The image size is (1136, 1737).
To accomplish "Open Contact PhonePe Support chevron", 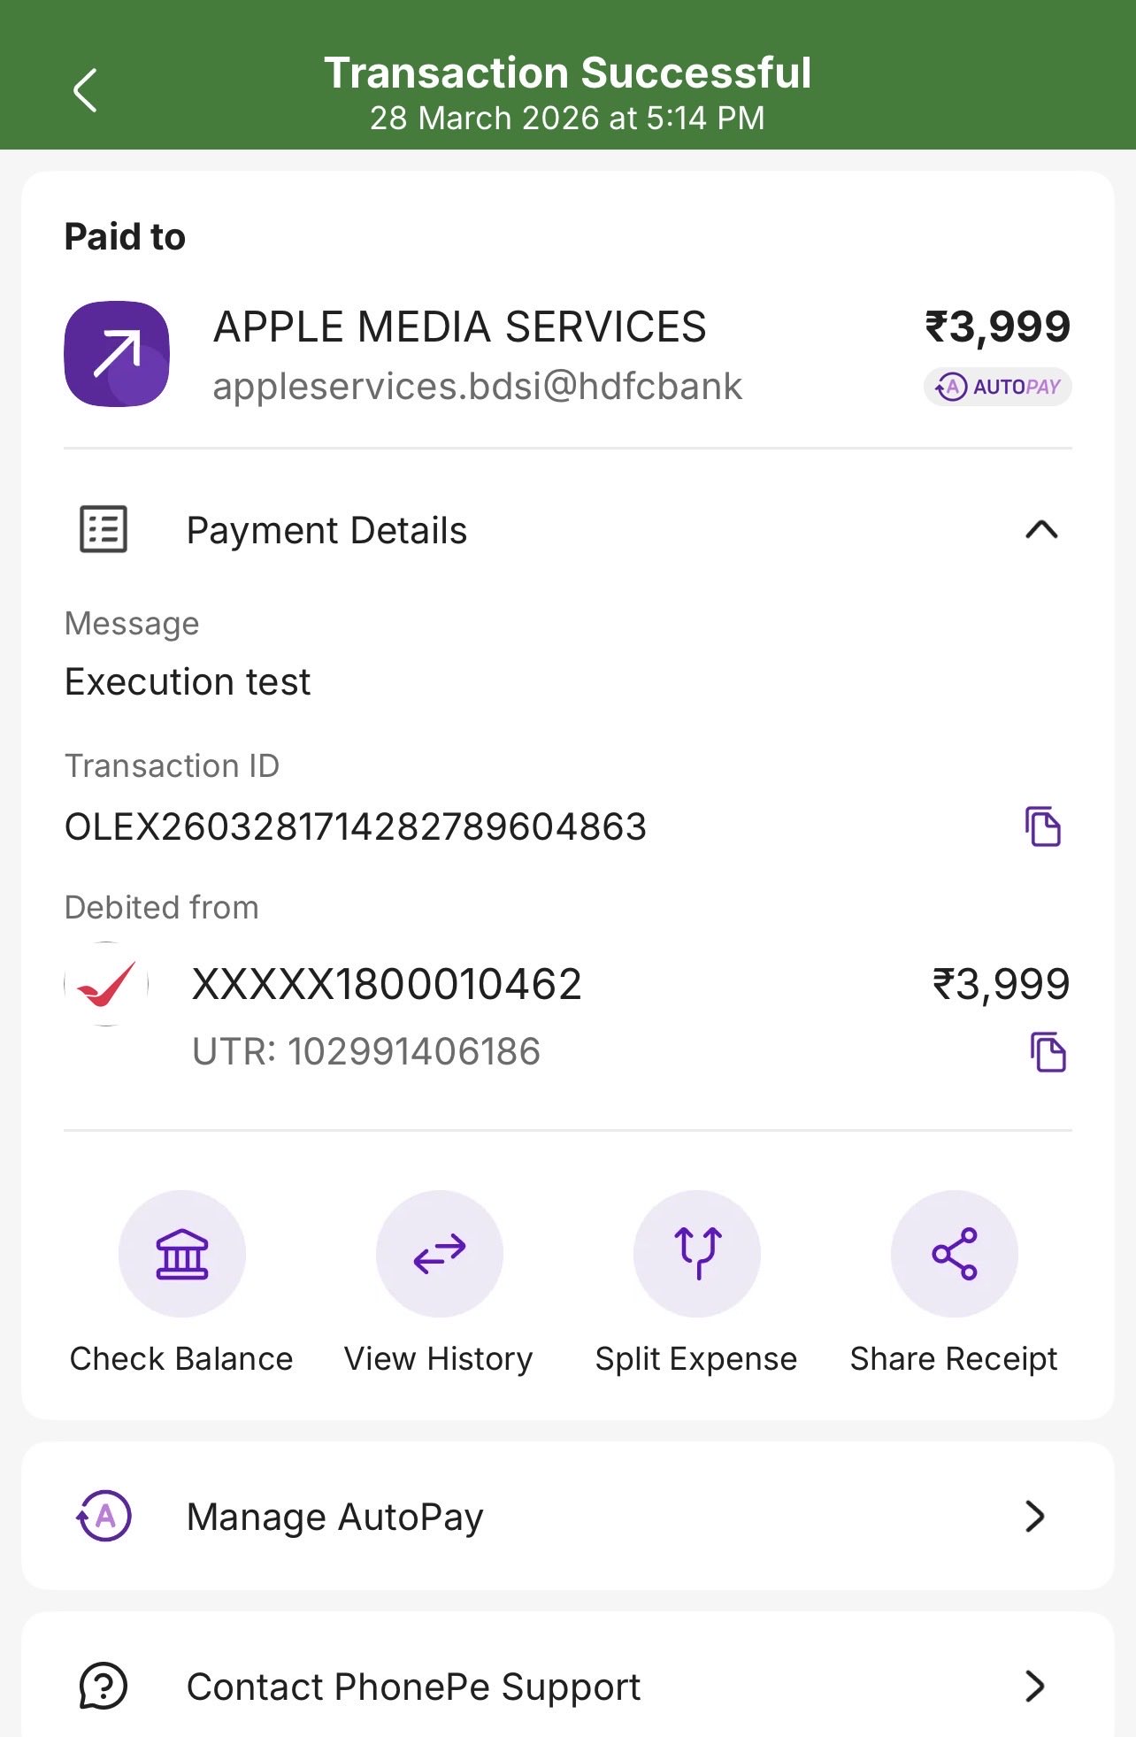I will 1034,1687.
